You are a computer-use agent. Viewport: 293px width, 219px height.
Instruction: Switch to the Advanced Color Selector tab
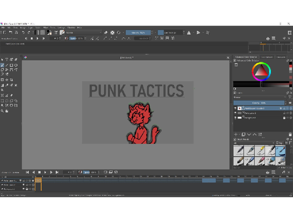(x=246, y=57)
